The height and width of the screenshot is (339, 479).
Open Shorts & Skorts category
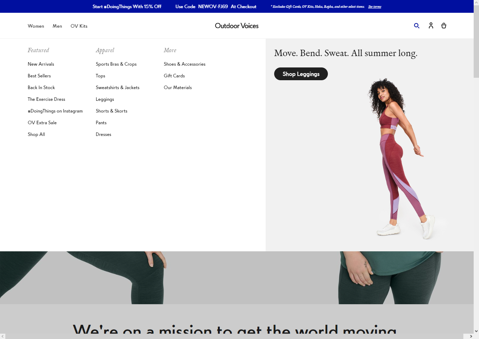(111, 111)
